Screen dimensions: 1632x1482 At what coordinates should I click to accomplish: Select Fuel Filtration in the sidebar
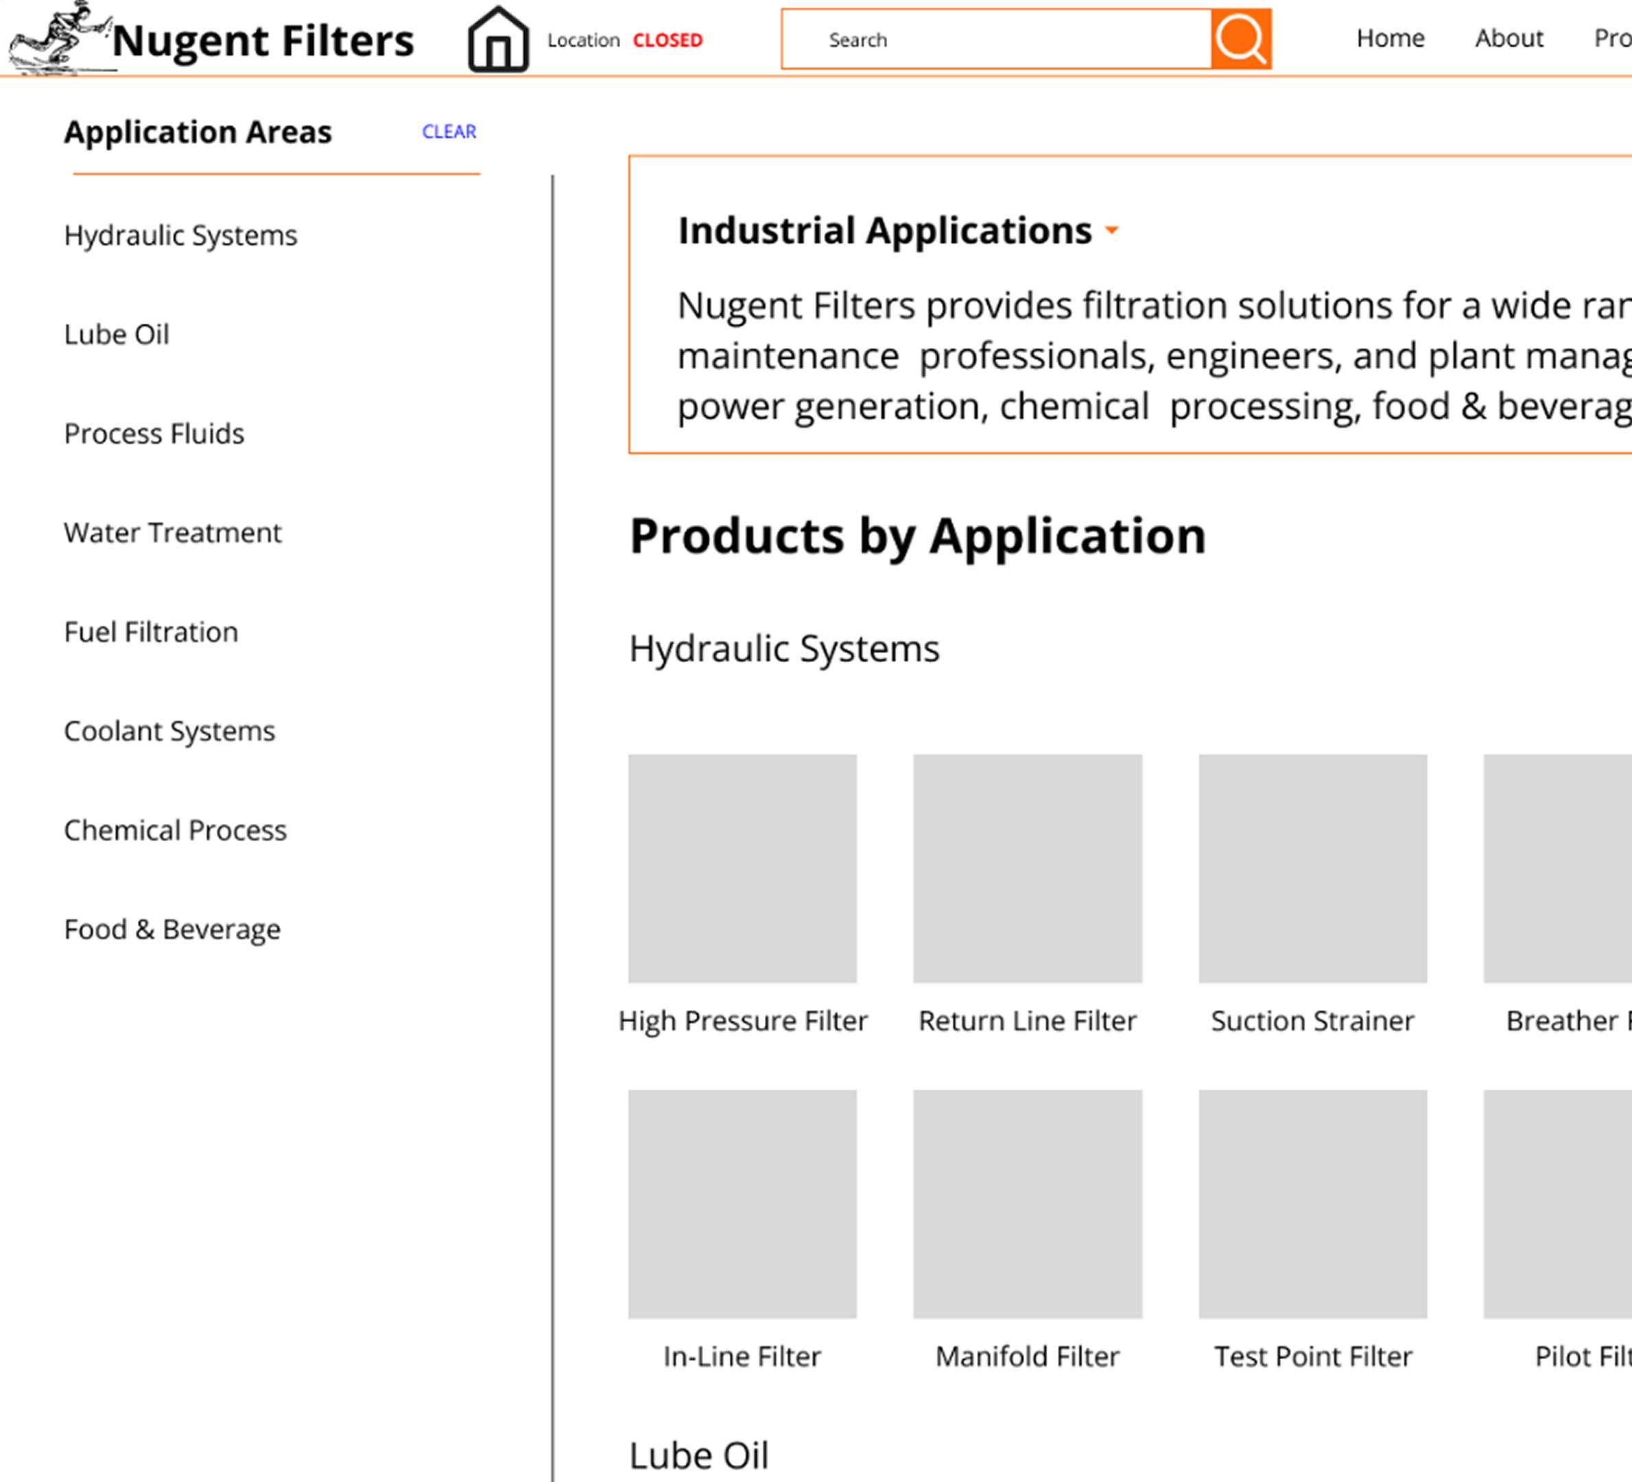[x=152, y=632]
